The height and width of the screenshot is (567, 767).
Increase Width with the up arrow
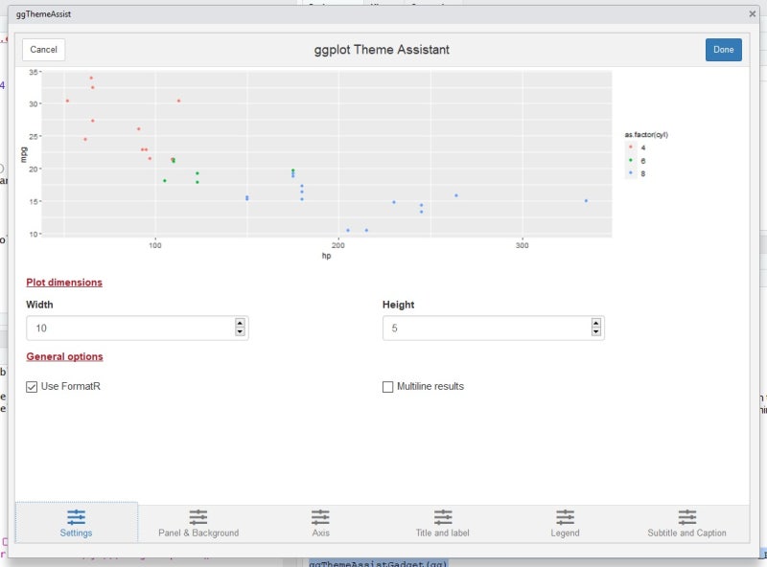[x=240, y=323]
